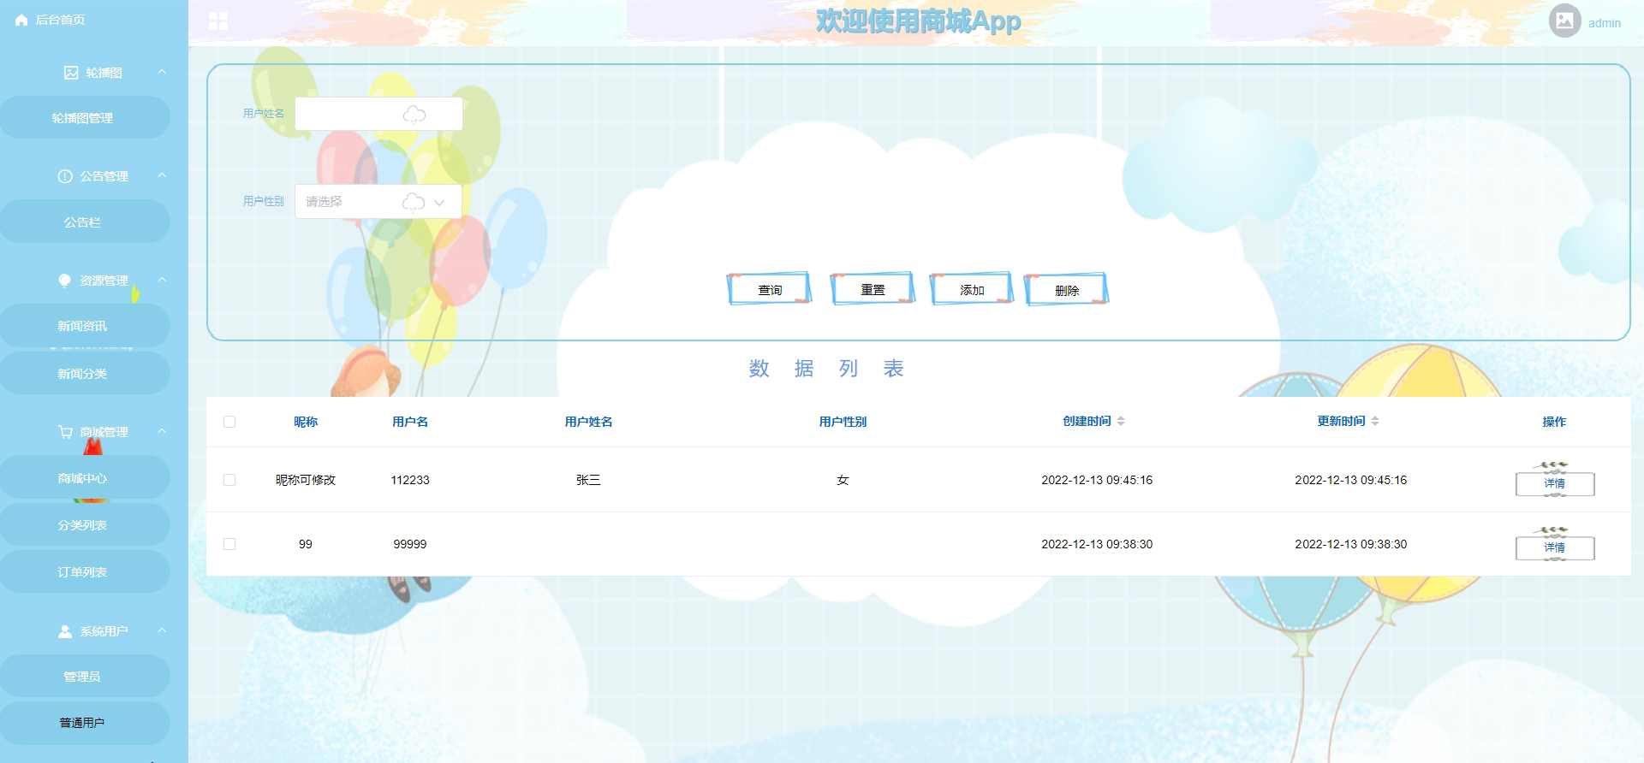Collapse the 公告管理 menu chevron
The image size is (1644, 763).
click(x=162, y=175)
